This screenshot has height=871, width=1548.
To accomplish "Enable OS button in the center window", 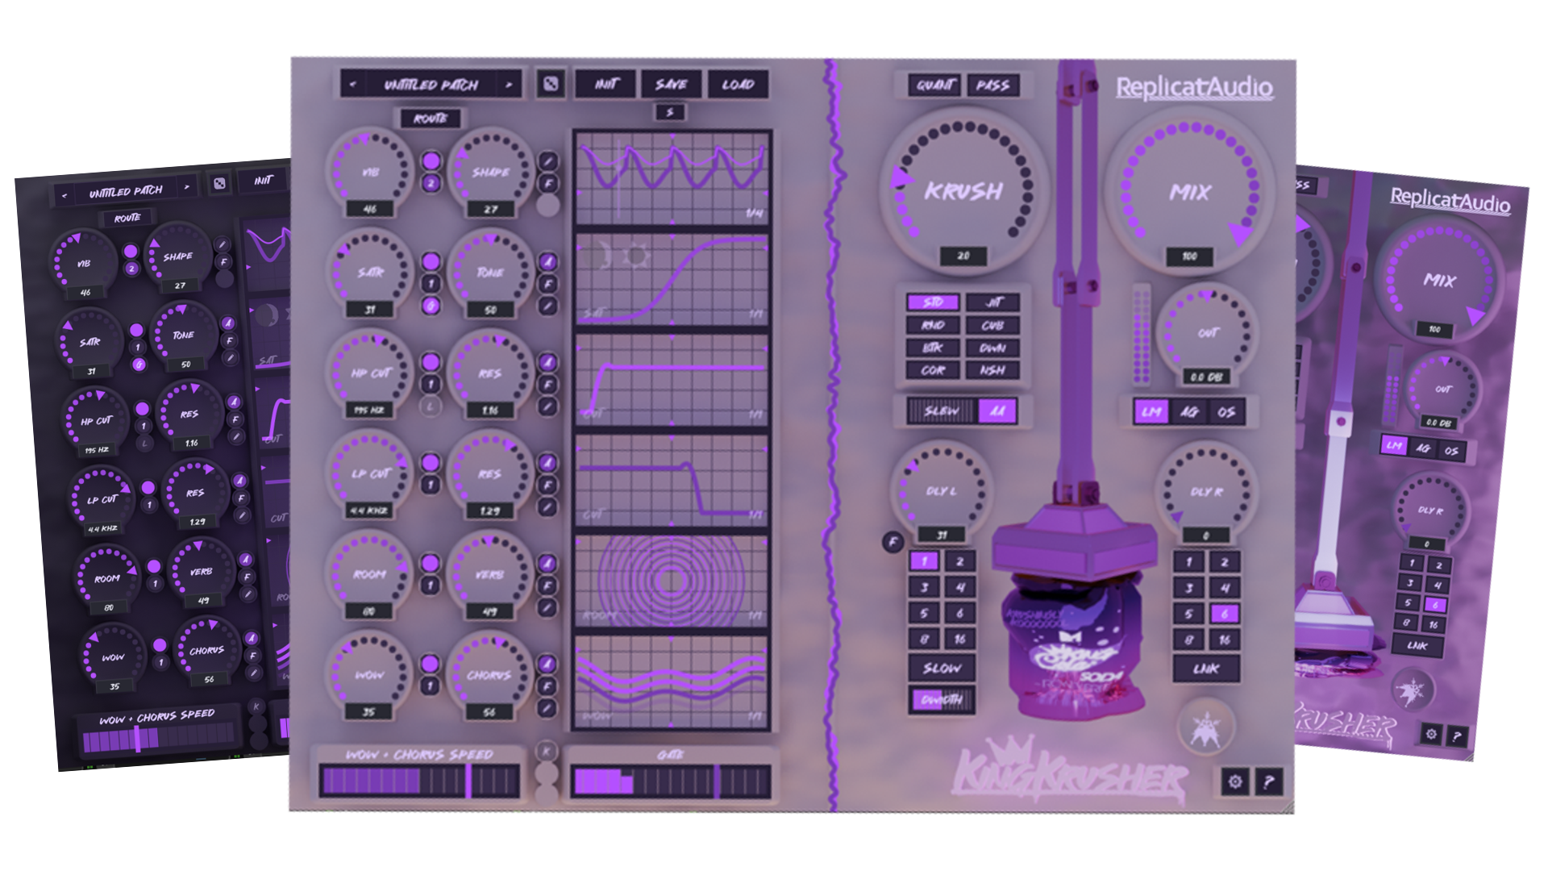I will (1226, 412).
